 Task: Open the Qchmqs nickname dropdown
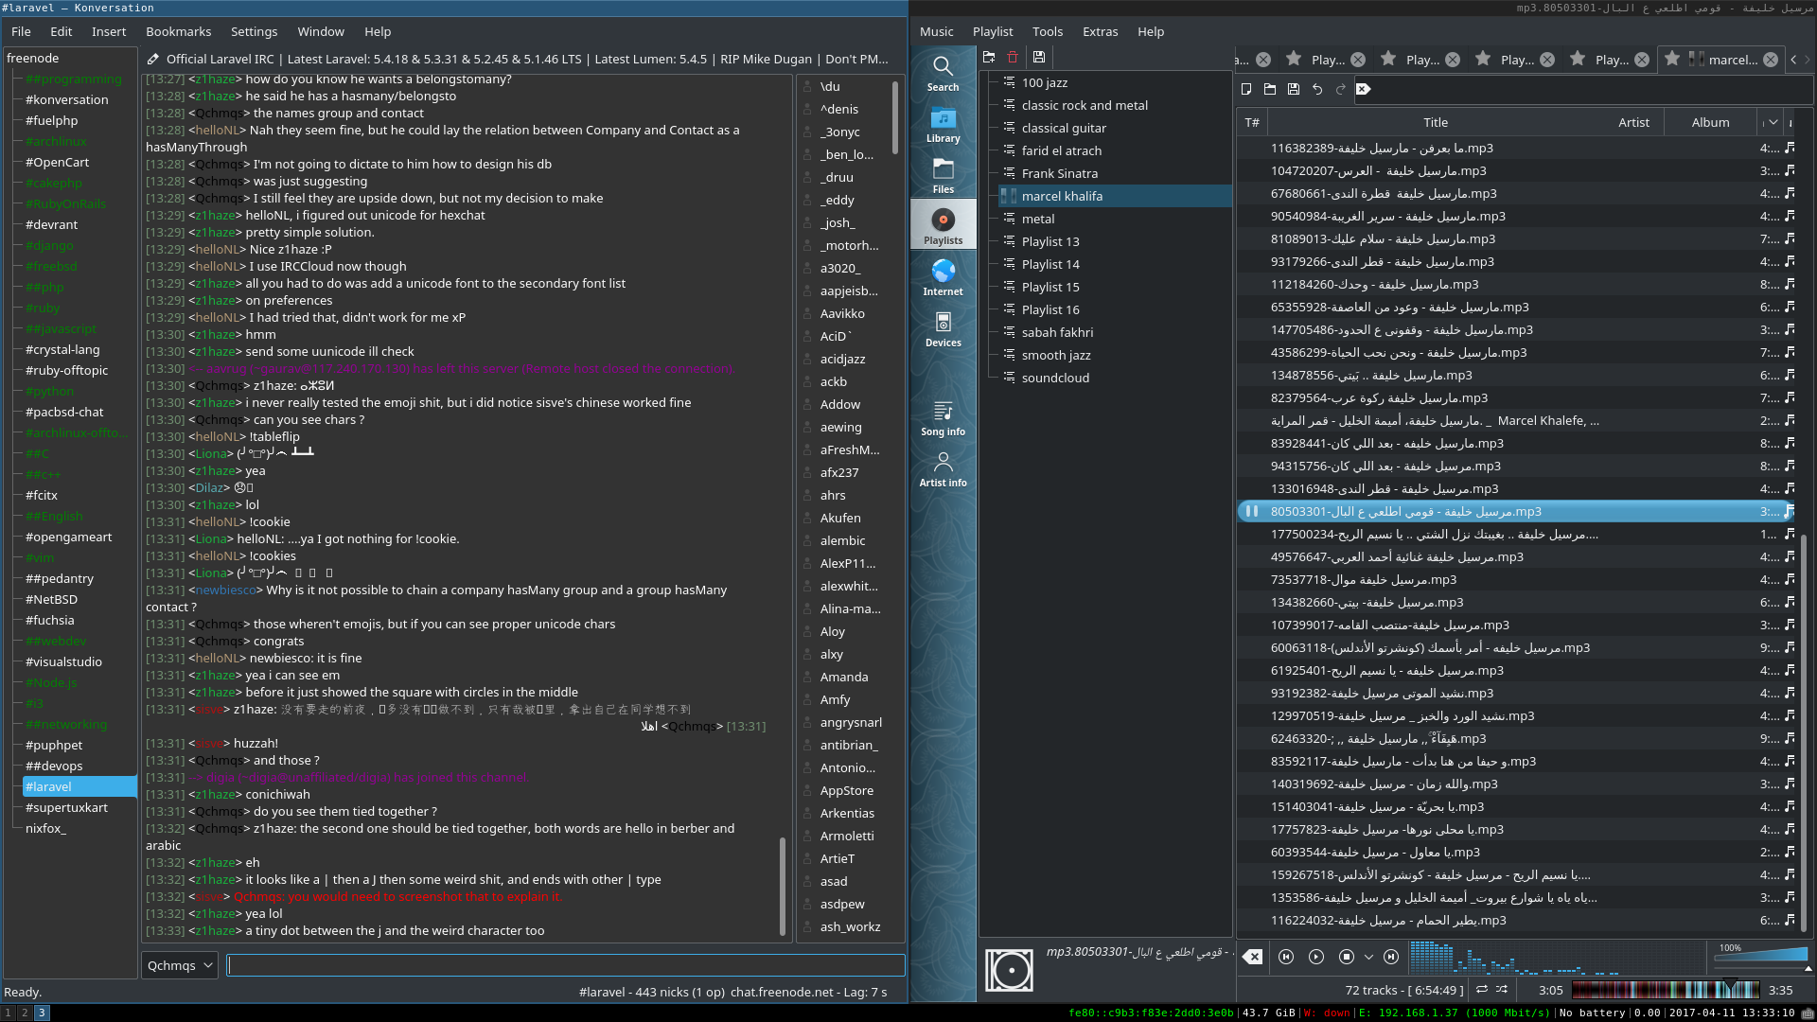[x=180, y=965]
